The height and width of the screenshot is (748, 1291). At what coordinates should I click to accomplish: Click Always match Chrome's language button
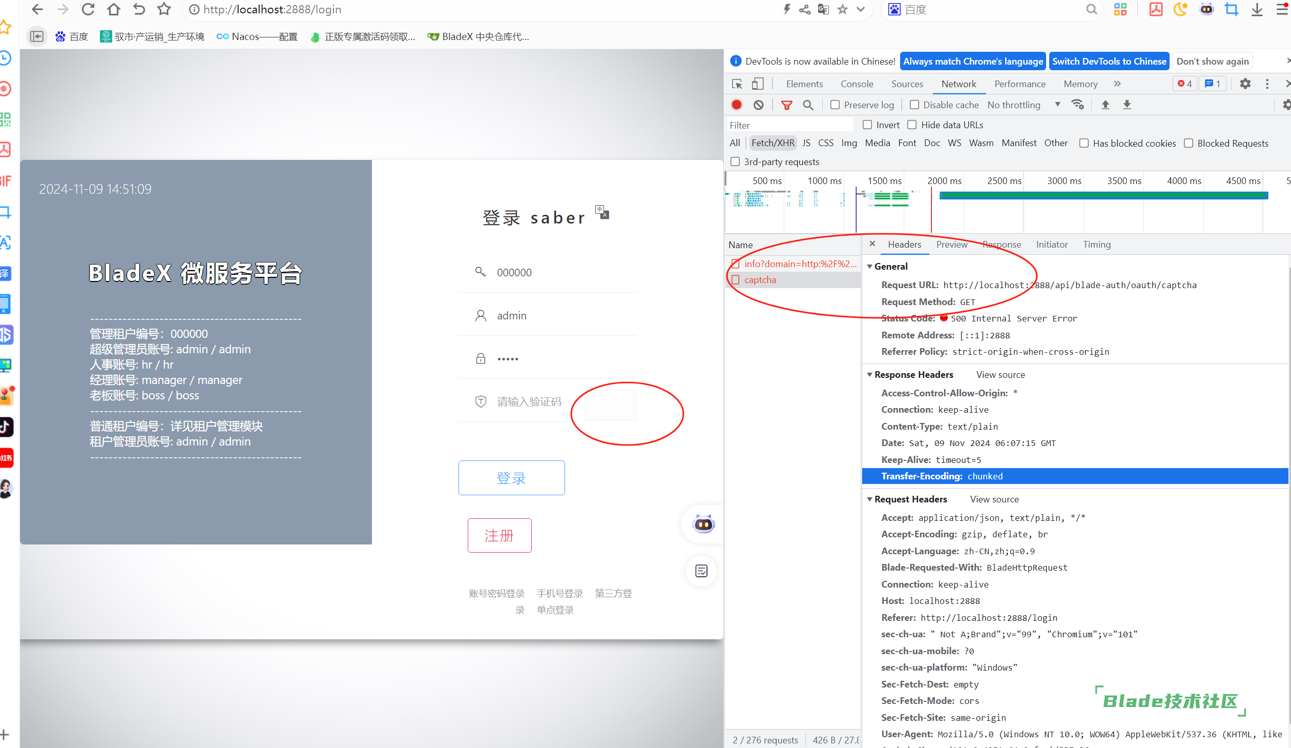[973, 62]
